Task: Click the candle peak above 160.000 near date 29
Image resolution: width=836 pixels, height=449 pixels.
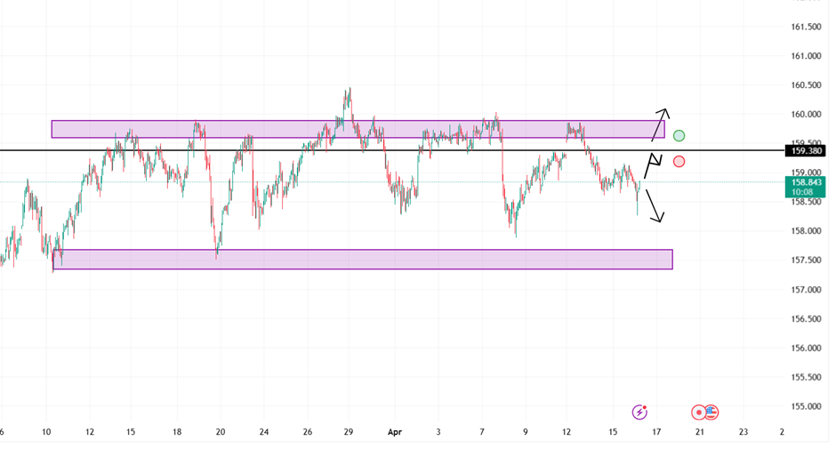Action: (349, 90)
